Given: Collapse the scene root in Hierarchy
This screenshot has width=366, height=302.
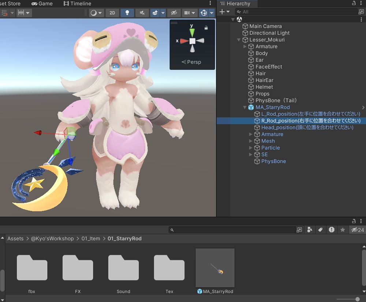Looking at the screenshot, I should coord(233,20).
